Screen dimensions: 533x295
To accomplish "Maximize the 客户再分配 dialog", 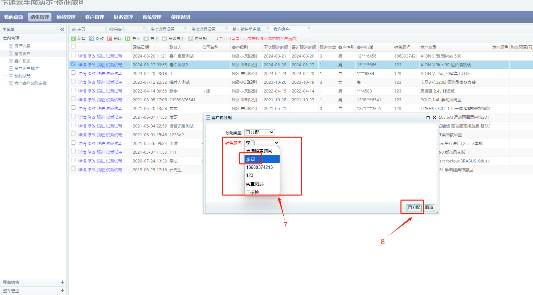I will tap(428, 118).
